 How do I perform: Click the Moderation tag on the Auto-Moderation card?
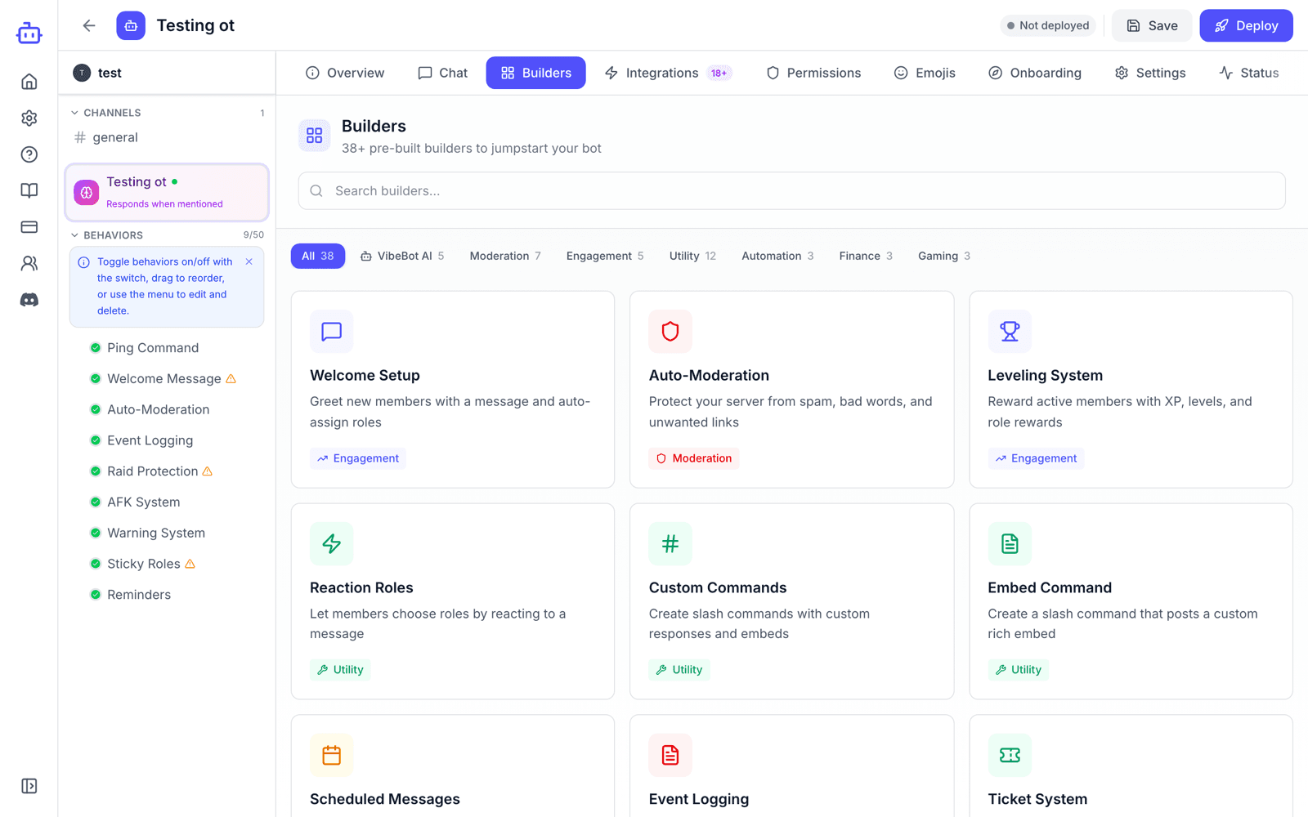point(694,458)
